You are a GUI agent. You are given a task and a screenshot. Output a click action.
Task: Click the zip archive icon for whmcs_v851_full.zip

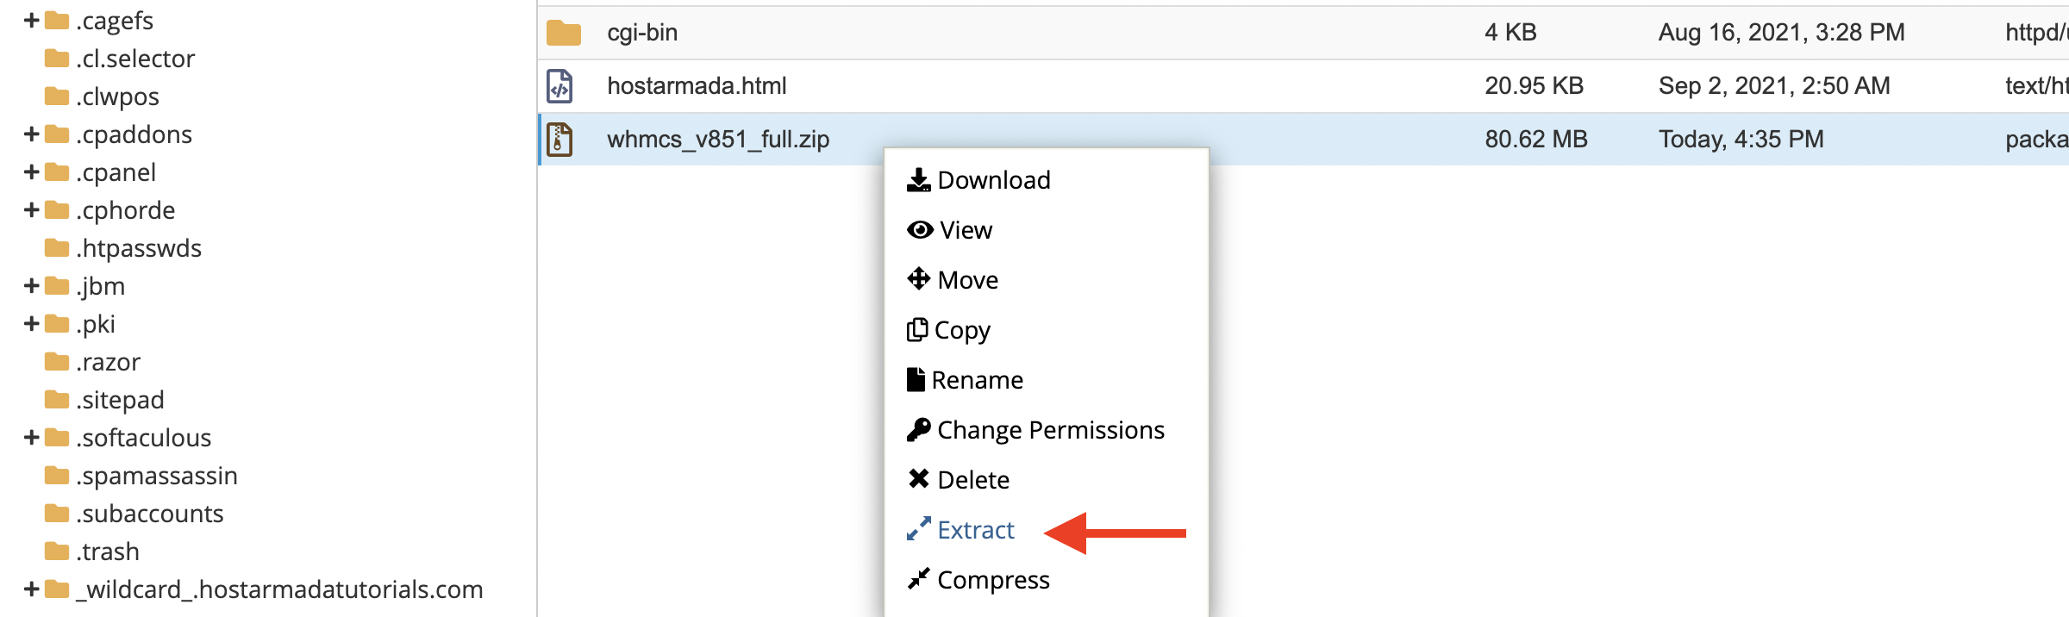(x=559, y=139)
